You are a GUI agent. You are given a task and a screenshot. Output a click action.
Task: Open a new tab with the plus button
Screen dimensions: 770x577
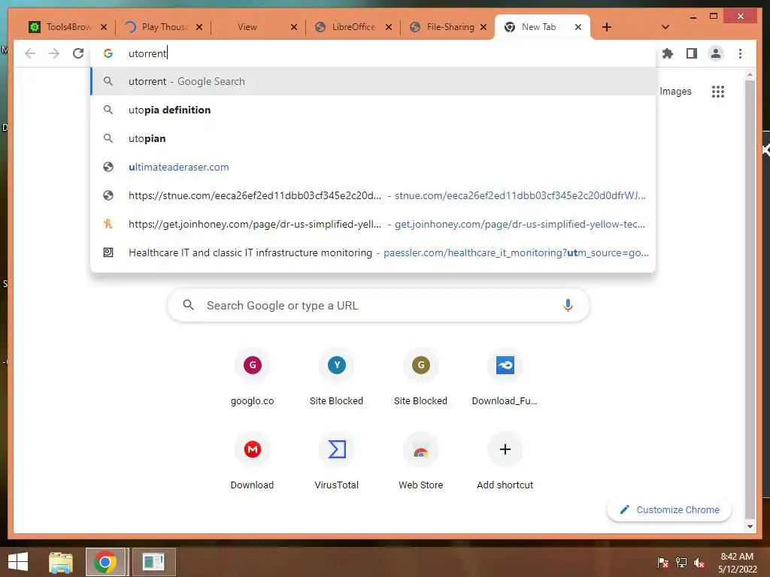tap(607, 27)
